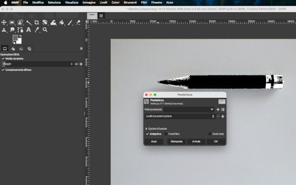Screen dimensions: 296x185
Task: Open the Colori menu
Action: pos(115,2)
